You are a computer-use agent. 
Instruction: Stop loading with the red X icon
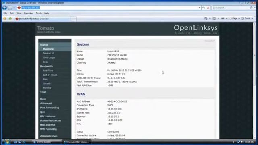click(208, 8)
